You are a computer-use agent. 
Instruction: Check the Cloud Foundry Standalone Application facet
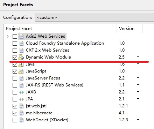[15, 44]
